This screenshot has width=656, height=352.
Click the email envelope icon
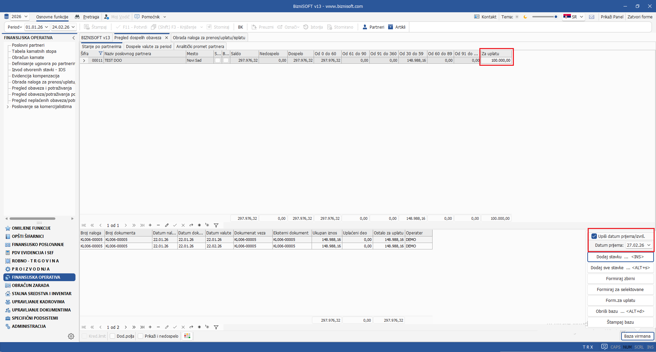coord(592,17)
